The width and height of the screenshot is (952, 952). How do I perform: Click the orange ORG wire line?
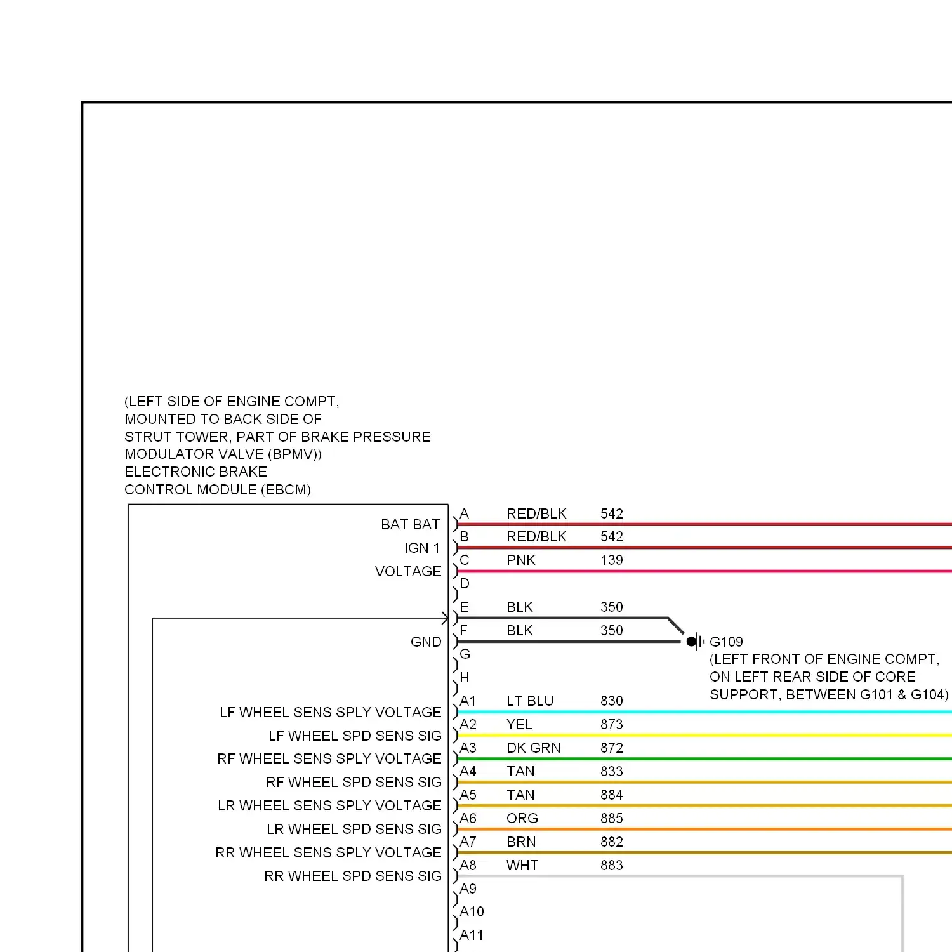point(704,829)
